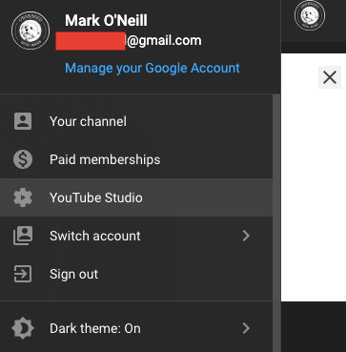
Task: Open the Switch account menu entry
Action: (136, 236)
